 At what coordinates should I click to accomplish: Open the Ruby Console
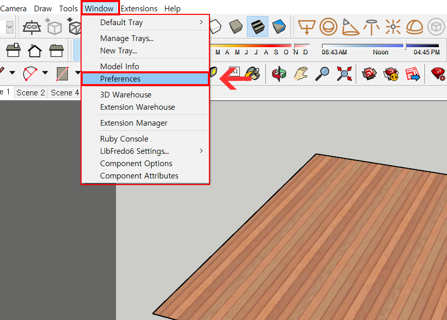pyautogui.click(x=145, y=139)
